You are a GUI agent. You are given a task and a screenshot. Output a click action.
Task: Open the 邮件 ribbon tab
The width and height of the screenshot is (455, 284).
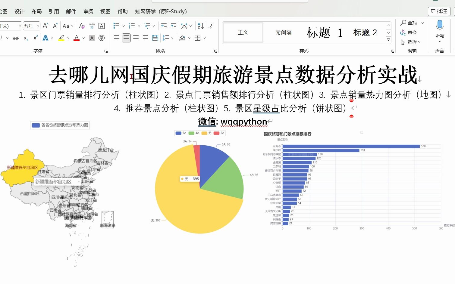click(71, 11)
